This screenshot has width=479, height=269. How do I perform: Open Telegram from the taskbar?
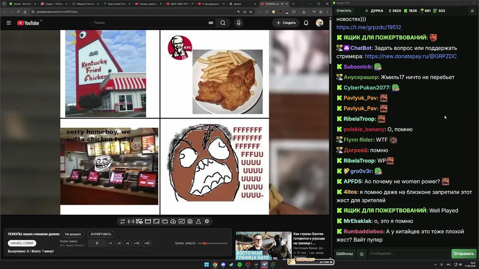pos(265,265)
